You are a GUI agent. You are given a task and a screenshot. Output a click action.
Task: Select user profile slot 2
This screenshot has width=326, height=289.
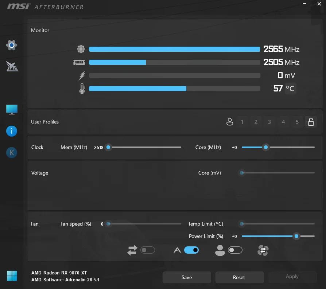pos(256,122)
